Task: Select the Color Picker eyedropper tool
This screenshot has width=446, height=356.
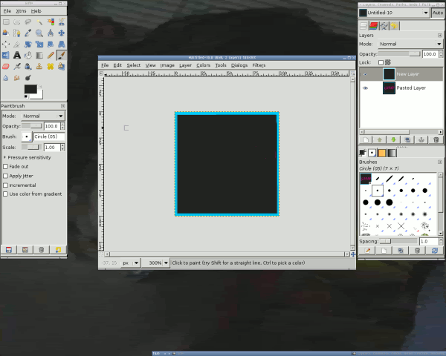Action: click(28, 33)
